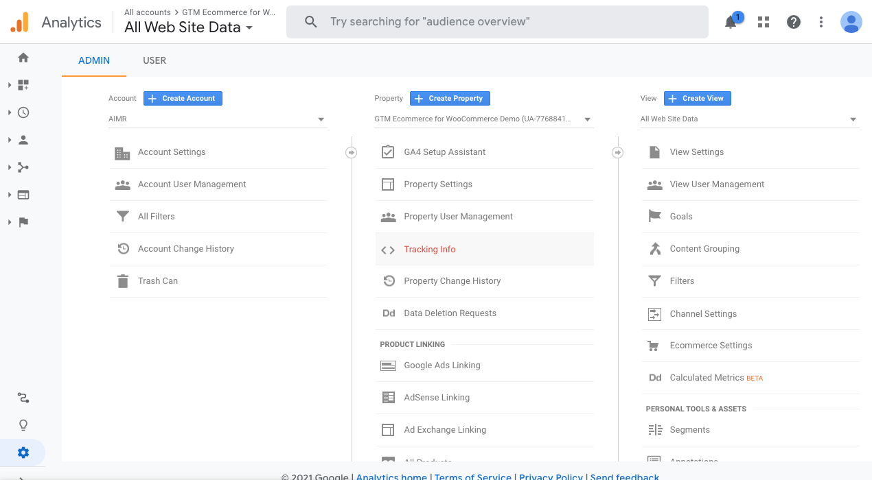Expand the Realtime section arrow in the sidebar

[x=10, y=112]
